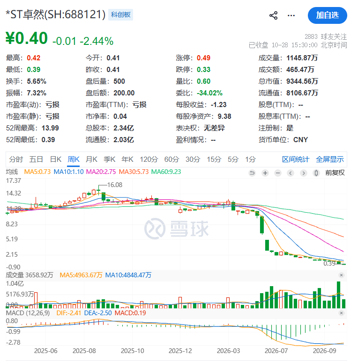
Task: Show the 年K chart
Action: point(127,159)
